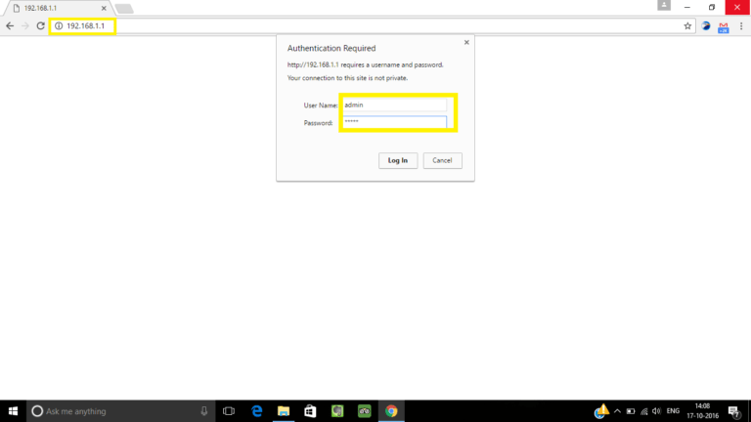Launch Microsoft Edge from the taskbar
This screenshot has height=422, width=751.
point(257,411)
